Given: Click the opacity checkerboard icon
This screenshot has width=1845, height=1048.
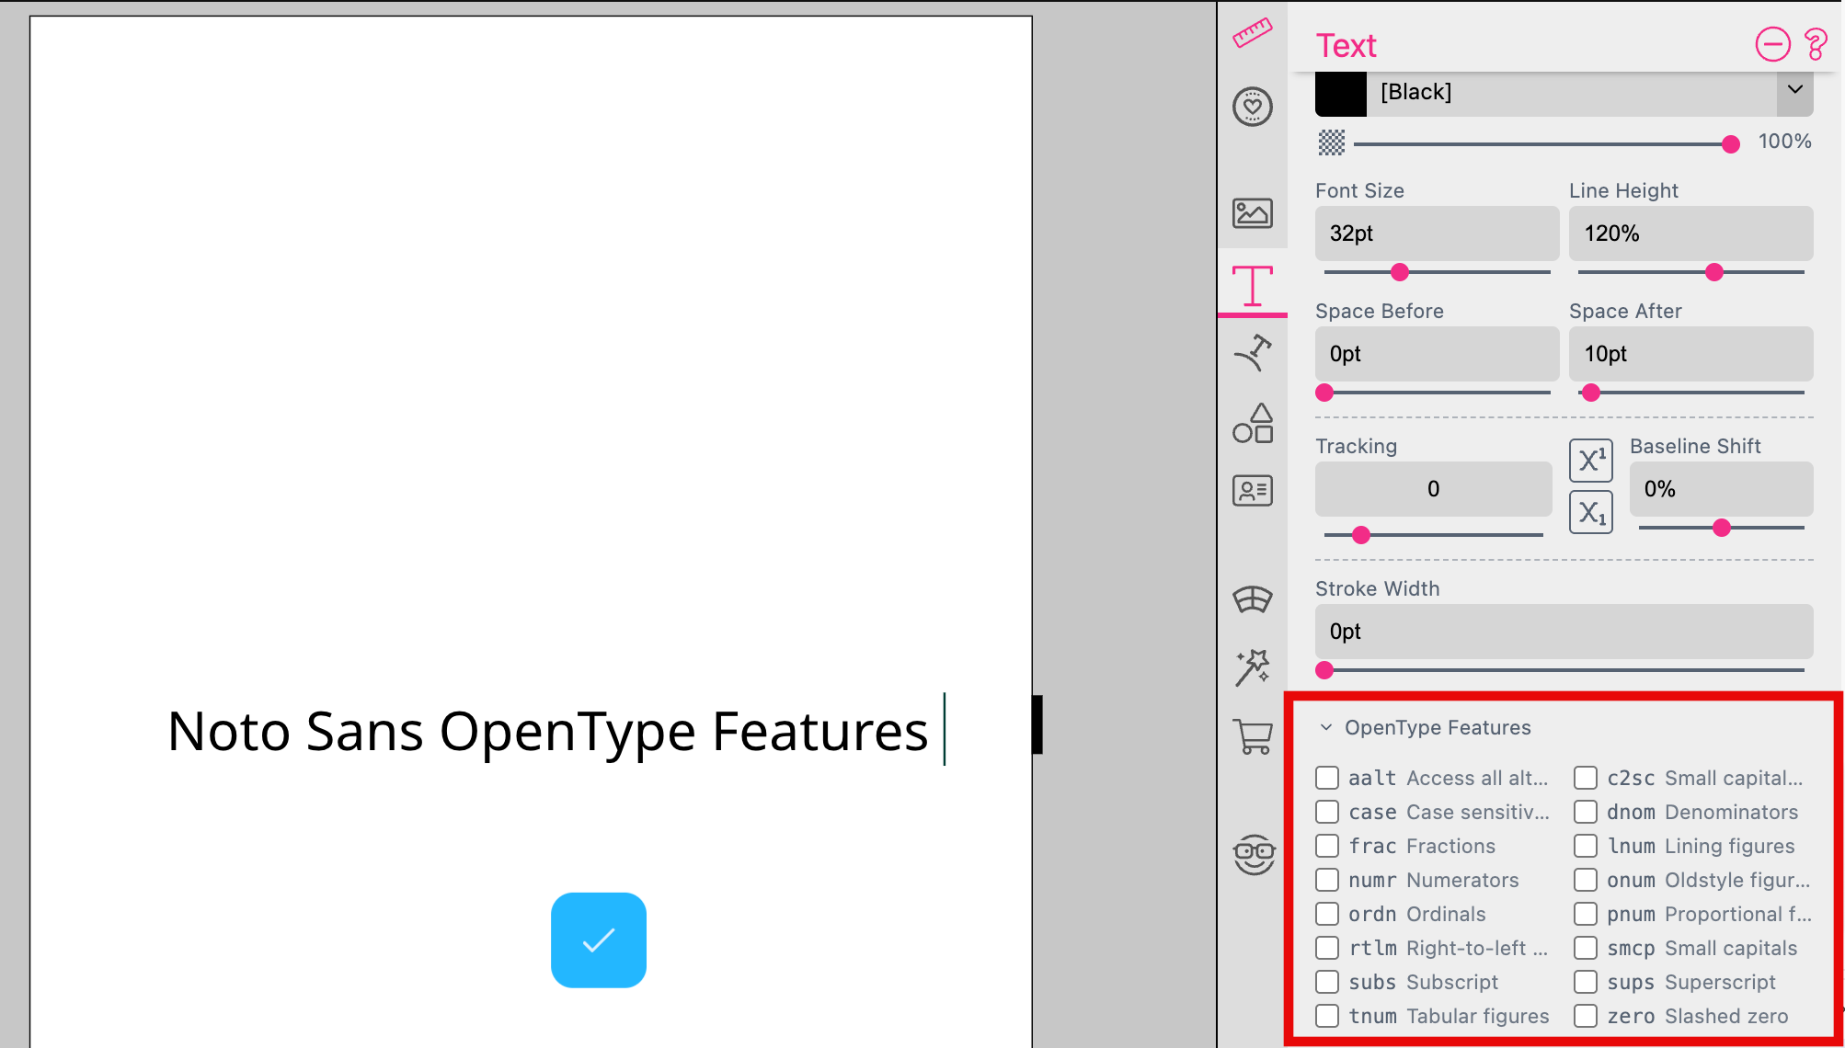Looking at the screenshot, I should pos(1331,142).
